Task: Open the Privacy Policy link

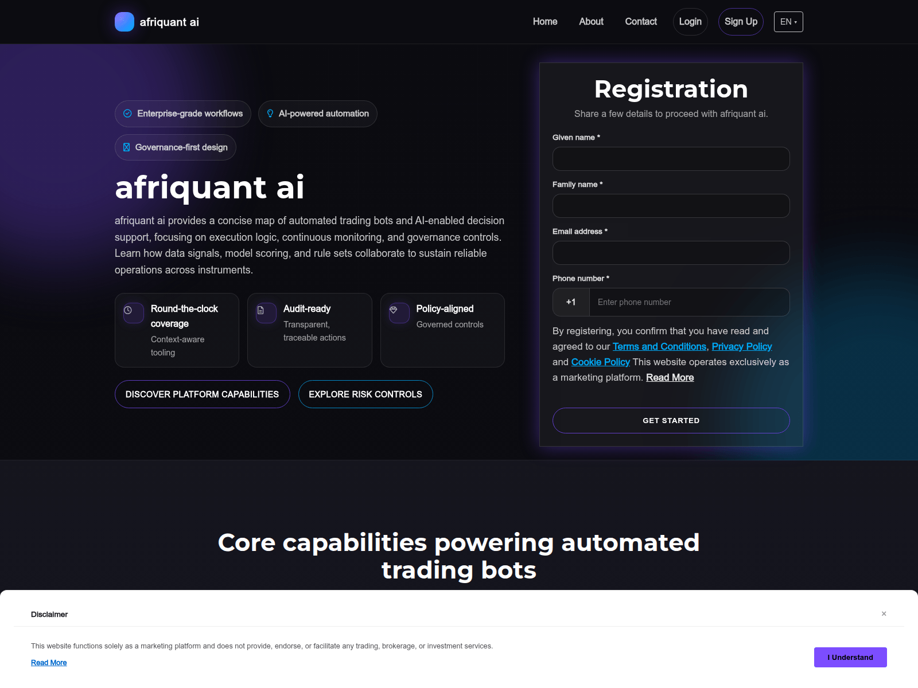Action: click(742, 347)
